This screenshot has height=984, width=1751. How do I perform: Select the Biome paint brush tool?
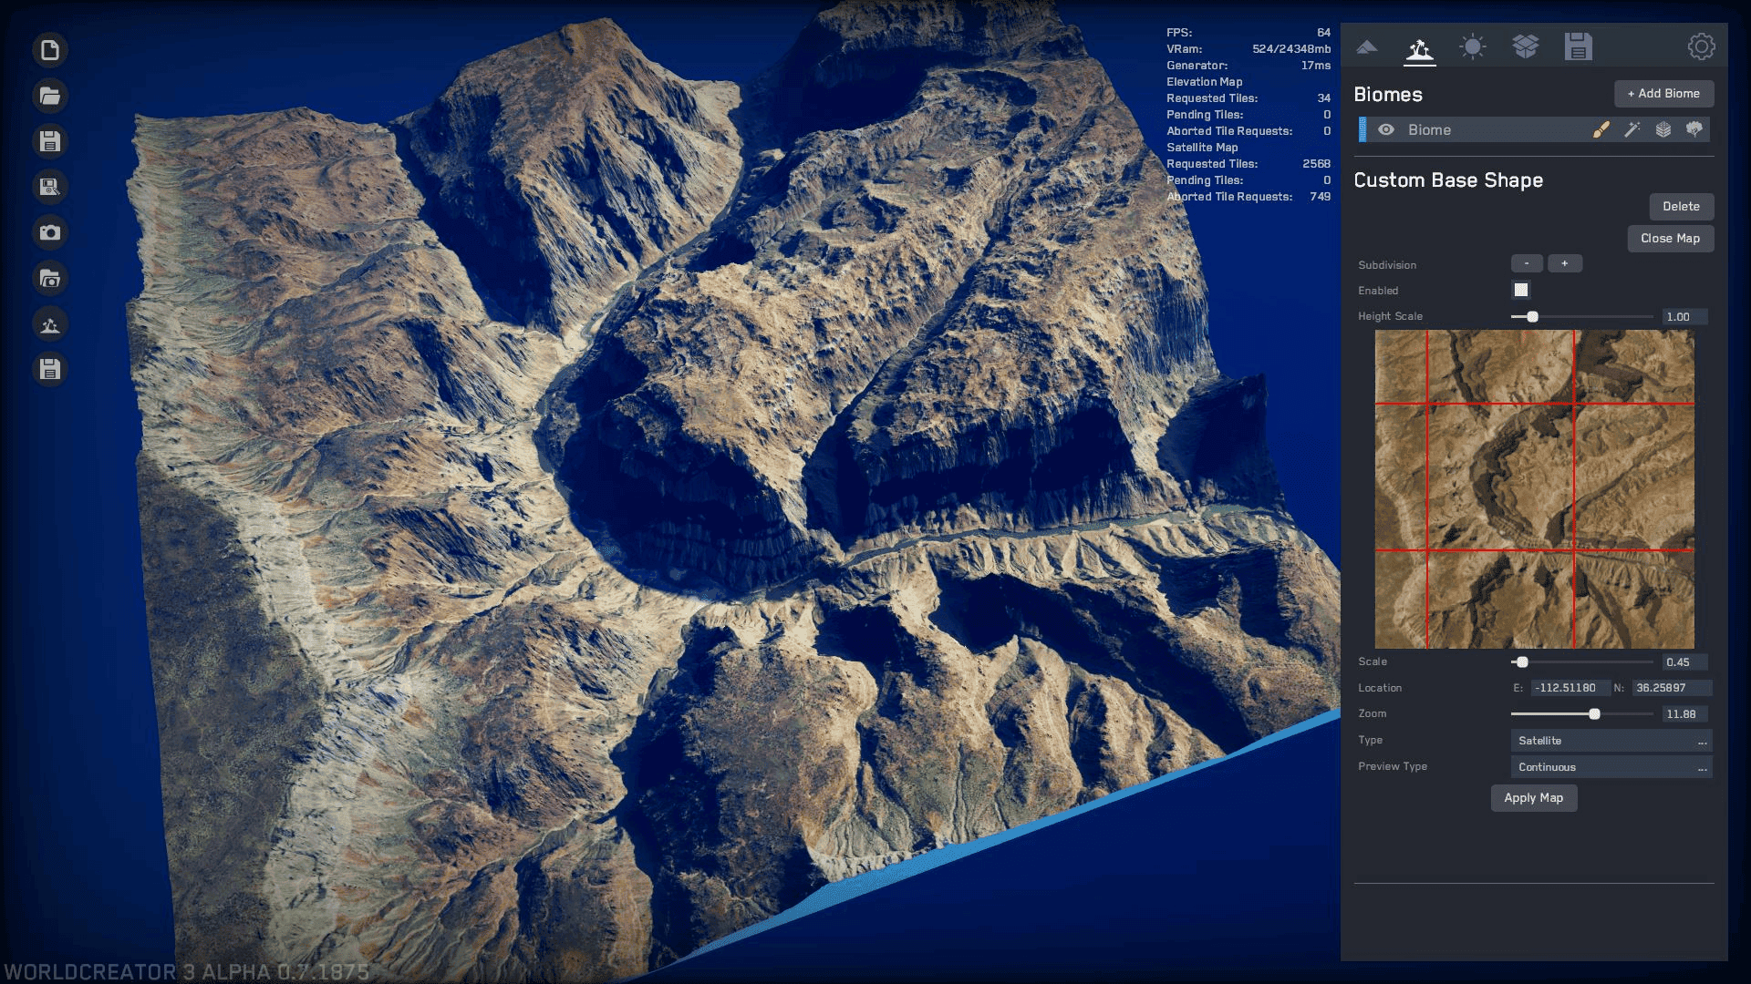[x=1602, y=128]
